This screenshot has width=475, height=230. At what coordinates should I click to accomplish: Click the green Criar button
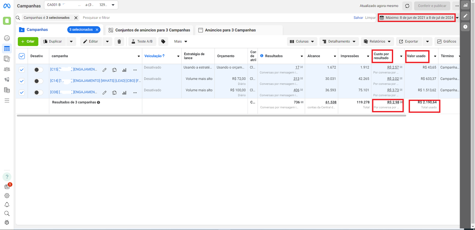click(28, 42)
